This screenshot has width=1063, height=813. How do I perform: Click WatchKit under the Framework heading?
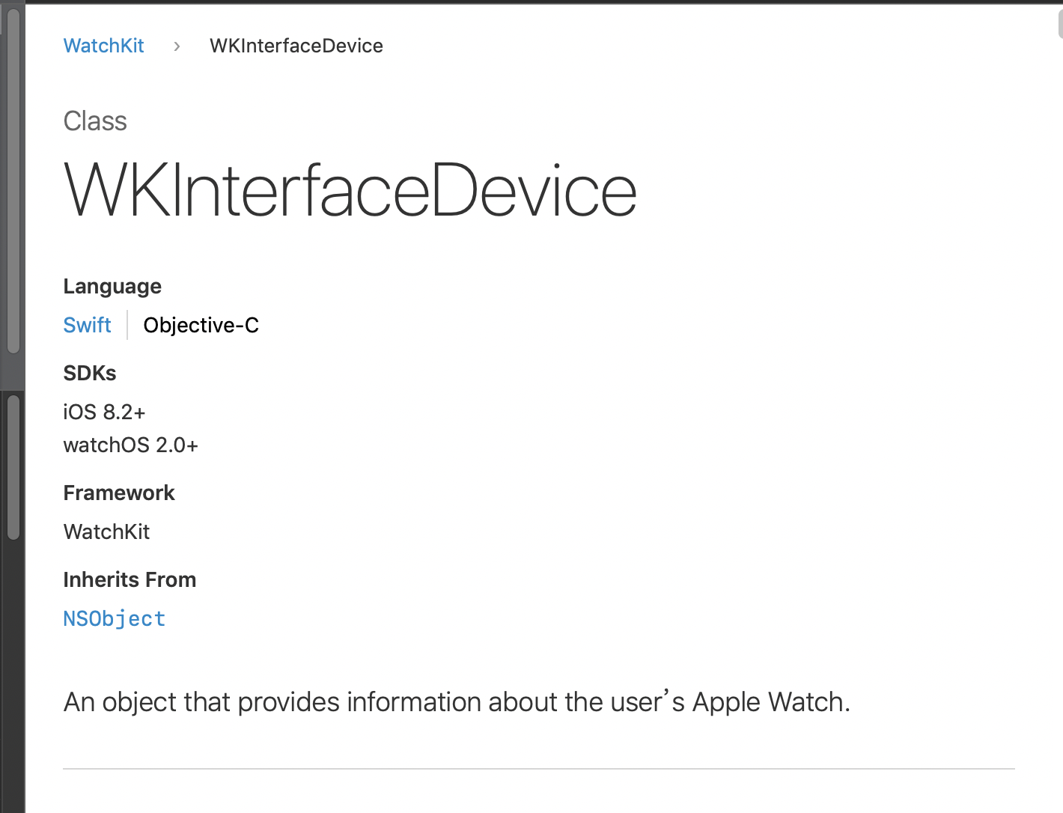(106, 532)
